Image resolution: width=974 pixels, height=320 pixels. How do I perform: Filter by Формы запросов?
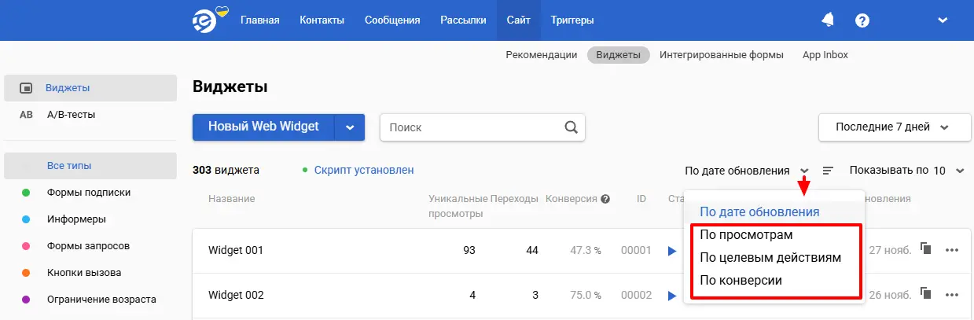tap(88, 246)
